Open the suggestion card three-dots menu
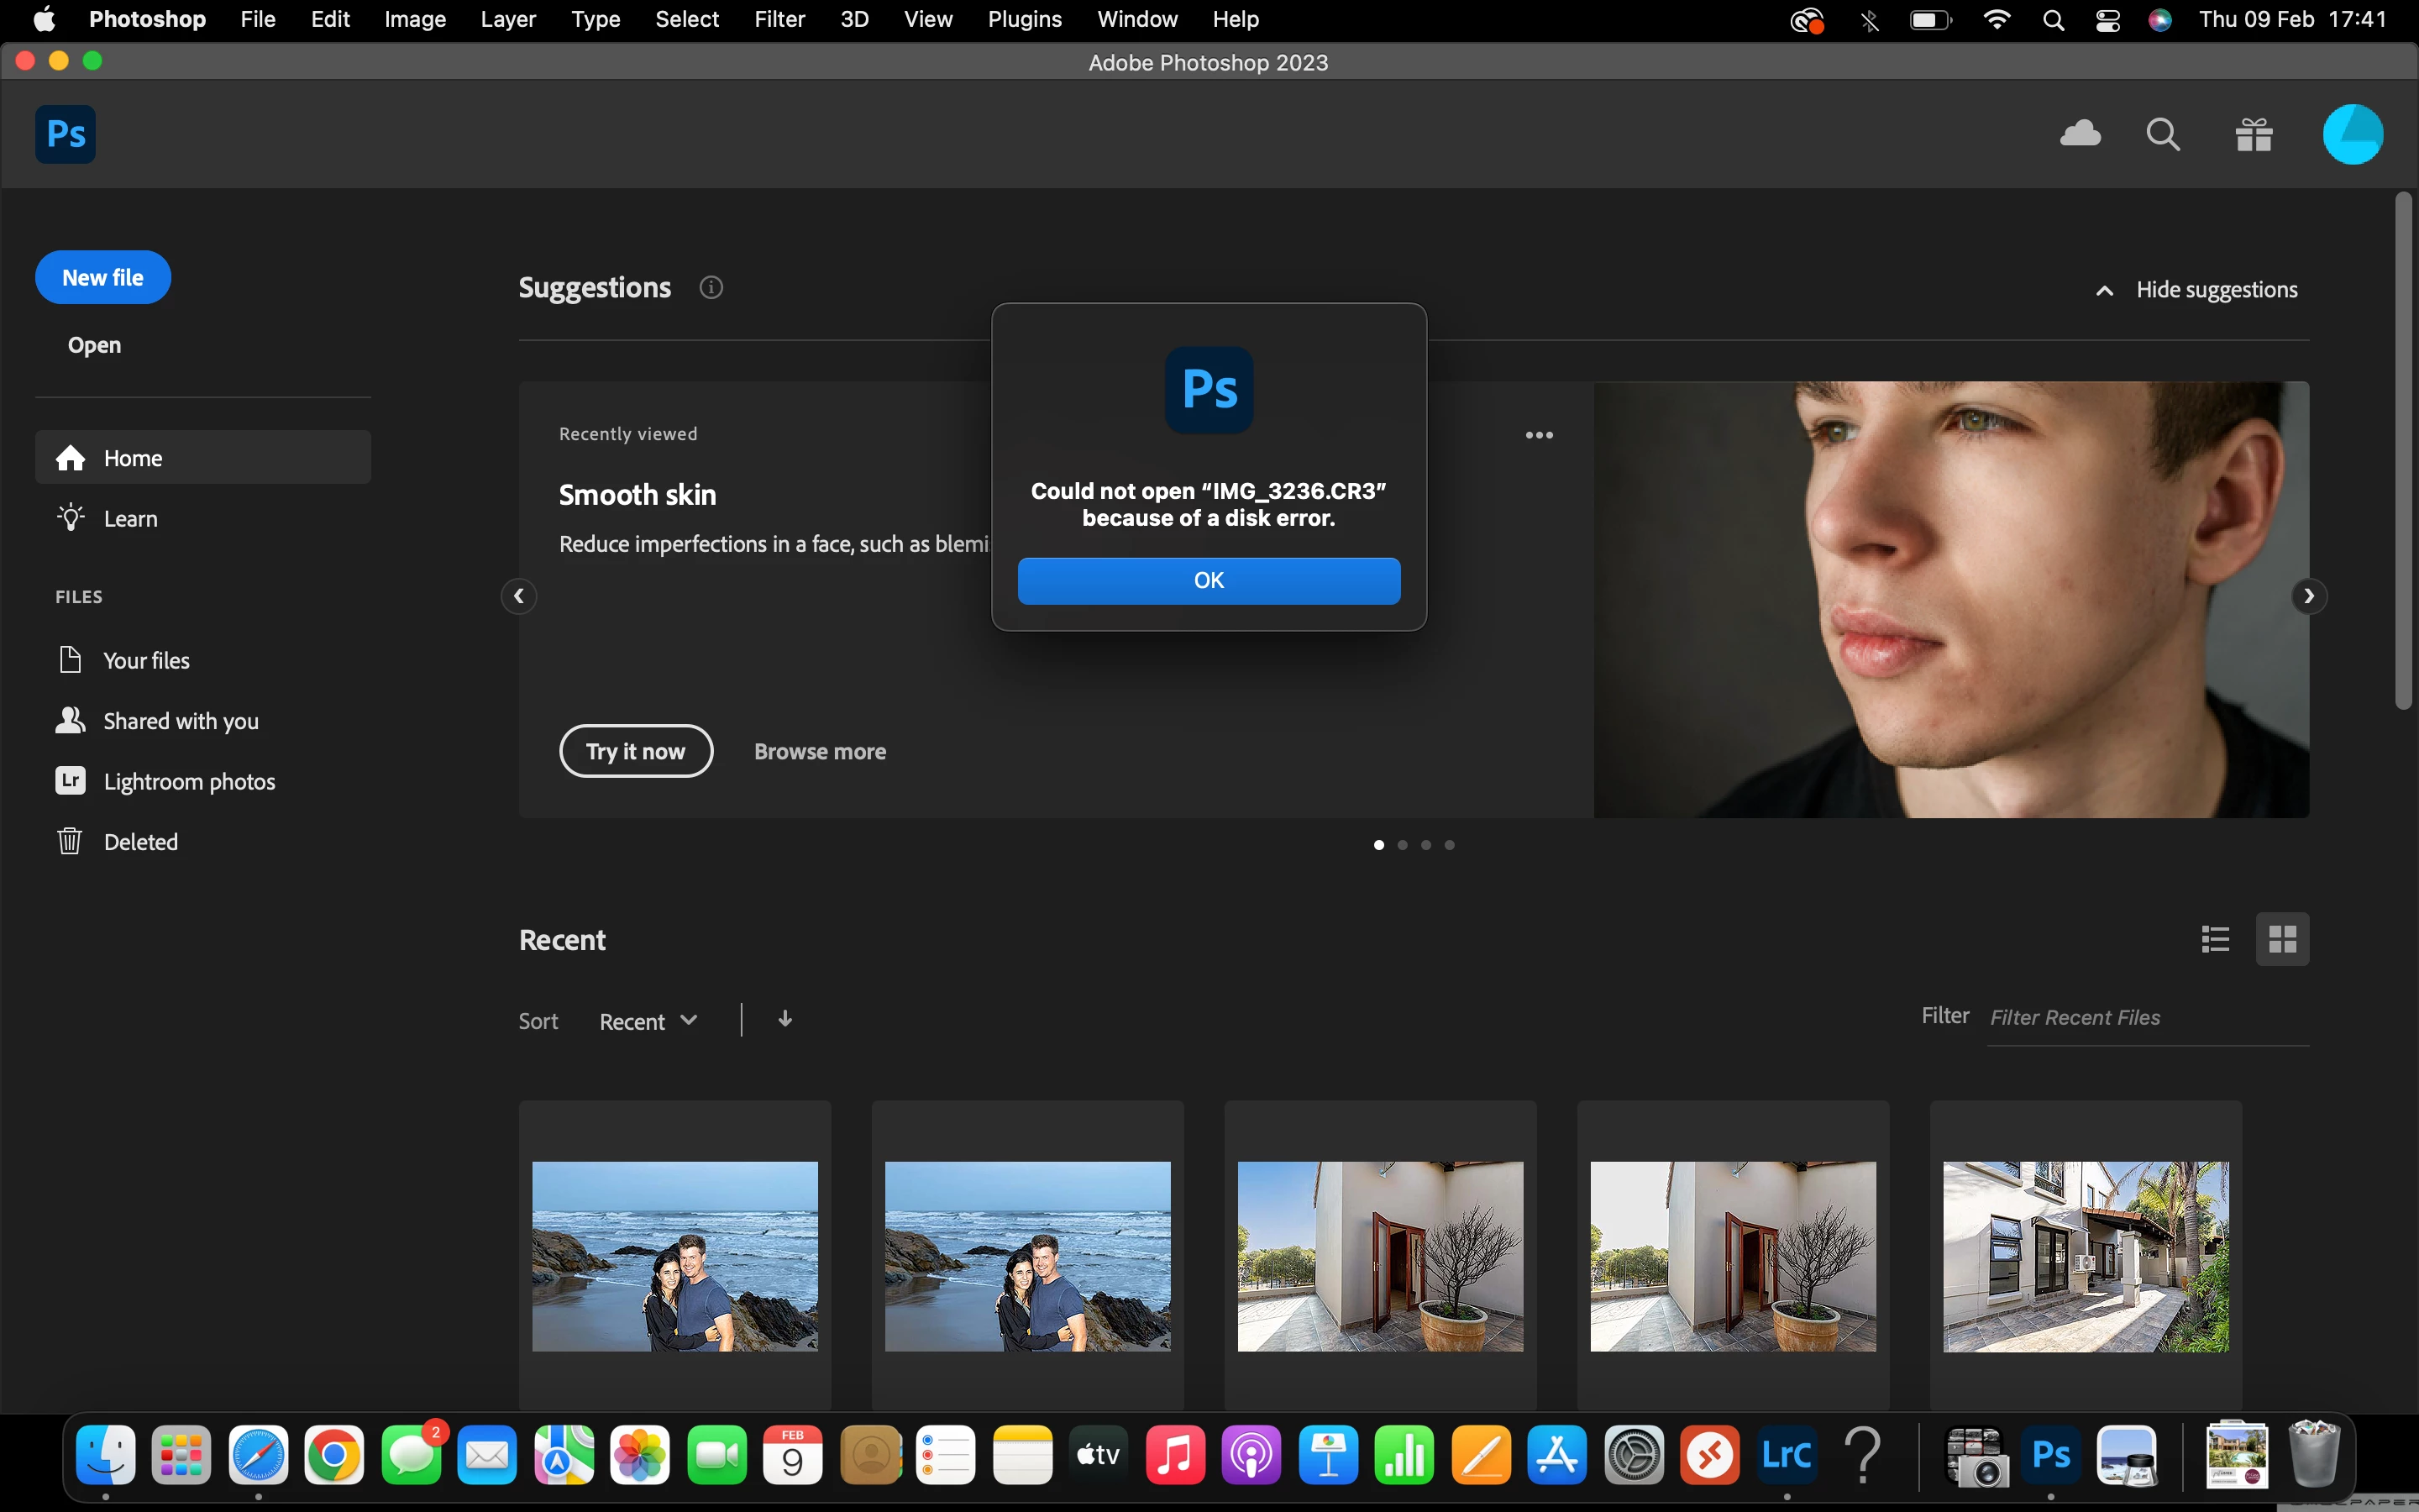Image resolution: width=2419 pixels, height=1512 pixels. (1539, 435)
